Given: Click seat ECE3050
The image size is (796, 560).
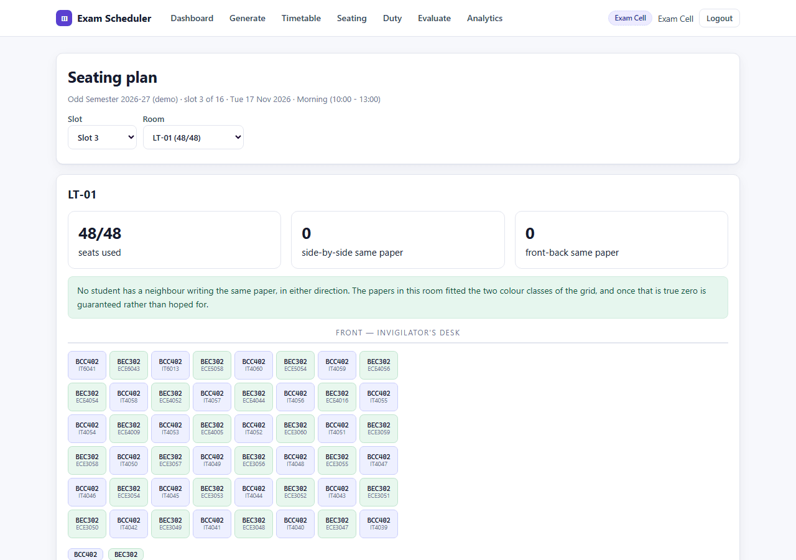Looking at the screenshot, I should (87, 524).
